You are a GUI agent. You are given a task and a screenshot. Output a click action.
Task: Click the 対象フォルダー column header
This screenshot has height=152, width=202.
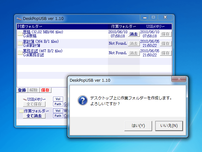coord(30,27)
